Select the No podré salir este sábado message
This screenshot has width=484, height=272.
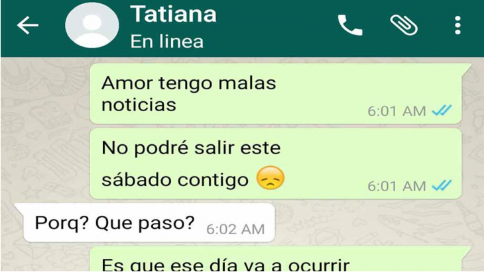[x=276, y=164]
